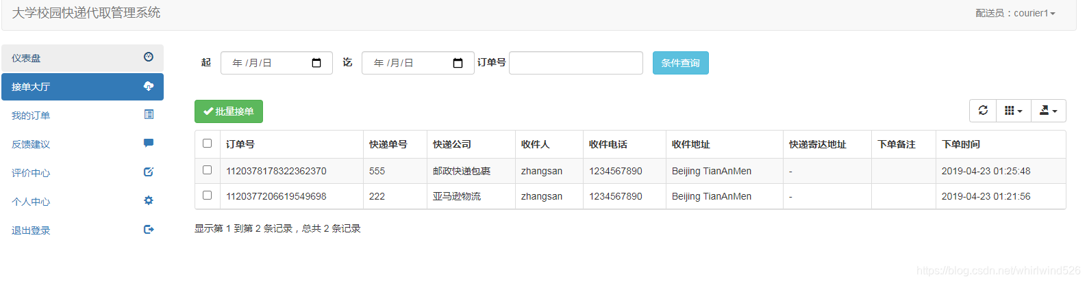Click 退出登录 to log out

pos(82,230)
